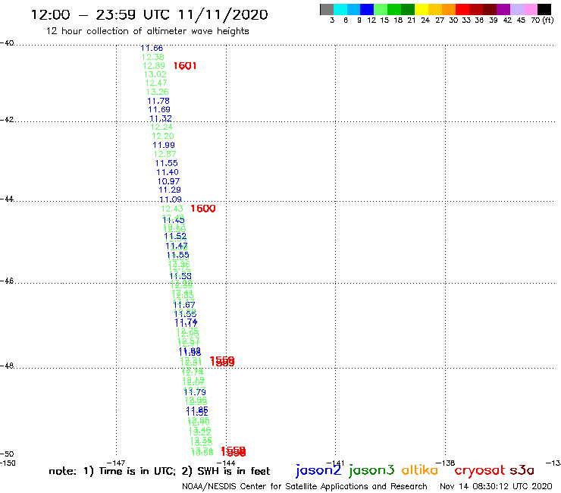
Task: Click the blue reading 11.69
Action: pos(159,109)
